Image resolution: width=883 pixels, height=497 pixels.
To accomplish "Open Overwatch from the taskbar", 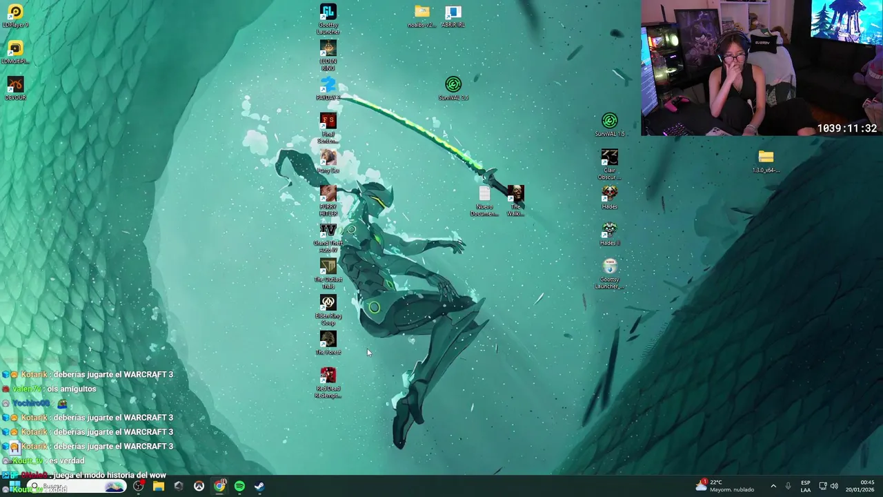I will click(x=199, y=487).
